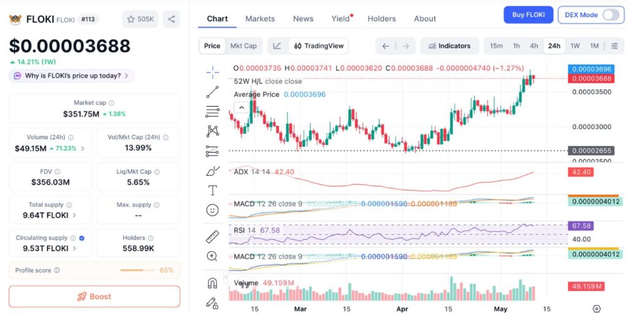Open chart settings sliders icon
The width and height of the screenshot is (628, 323).
(x=615, y=46)
